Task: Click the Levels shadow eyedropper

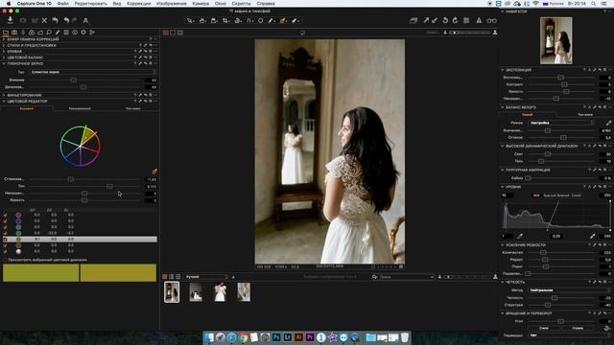Action: tap(520, 236)
